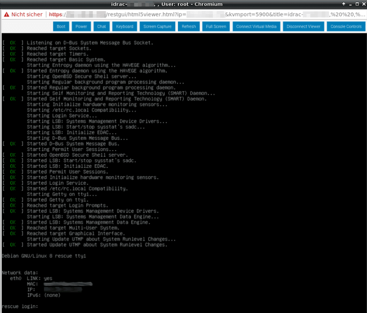Screen dimensions: 367x313
Task: Click the Chromium window title text
Action: click(183, 4)
